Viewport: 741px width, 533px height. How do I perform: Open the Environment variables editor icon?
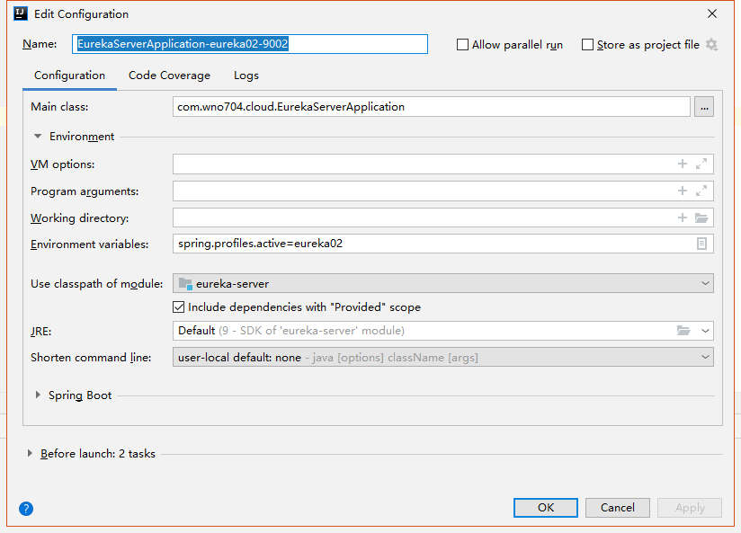pos(701,244)
